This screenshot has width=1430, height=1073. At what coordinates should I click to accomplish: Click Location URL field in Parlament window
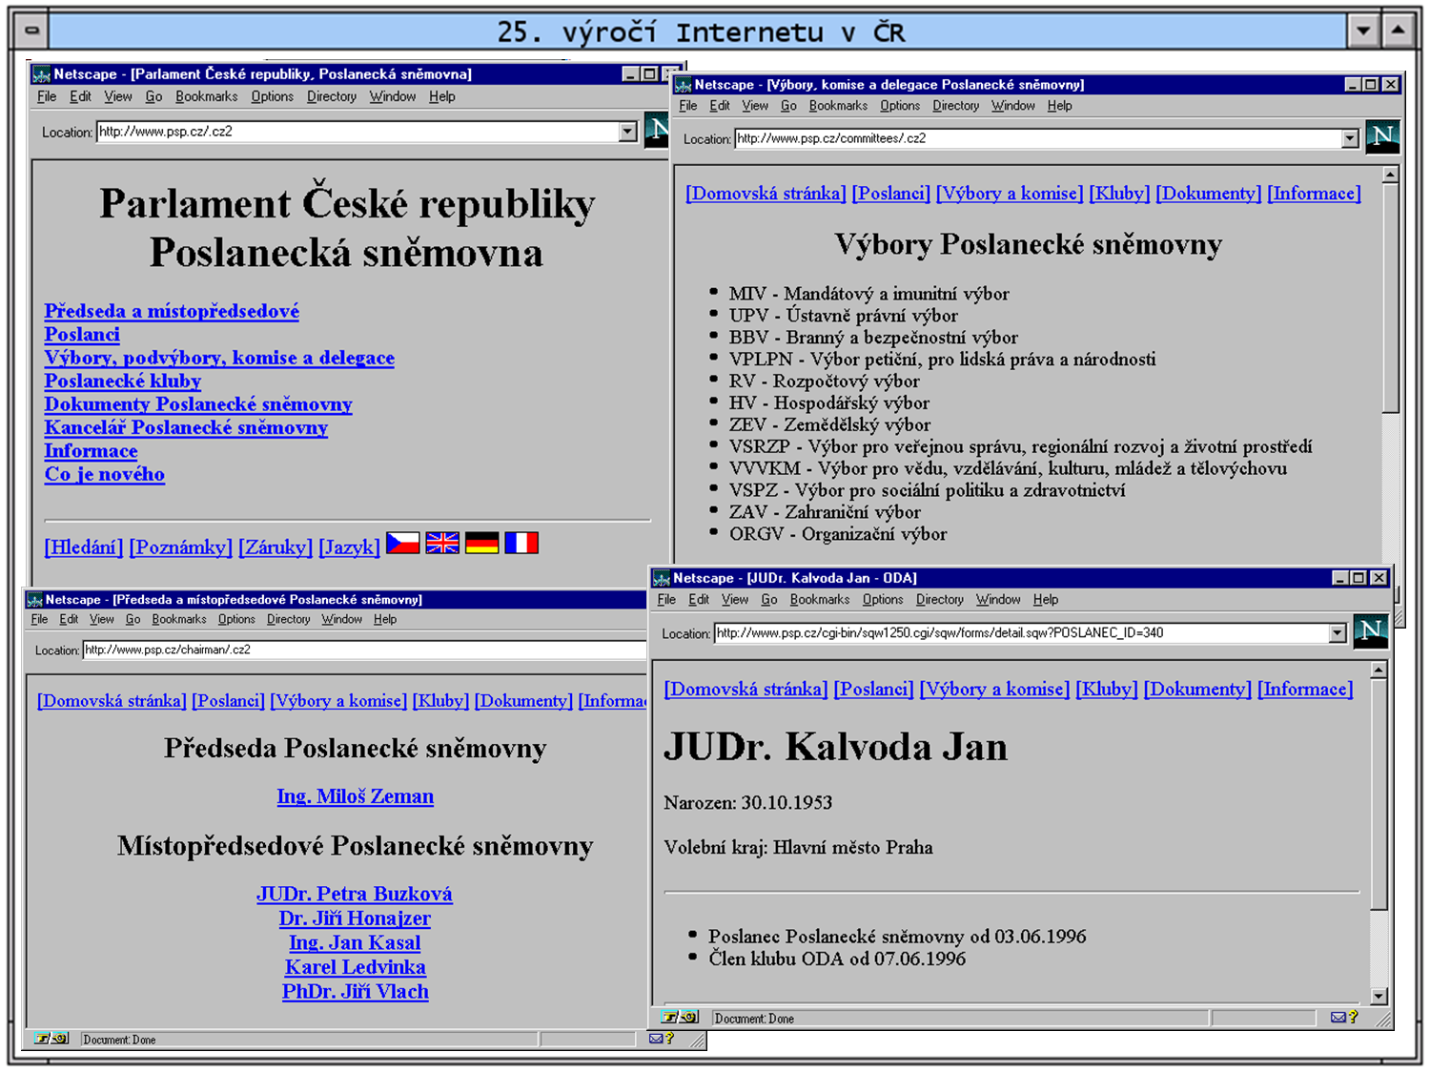click(x=357, y=132)
